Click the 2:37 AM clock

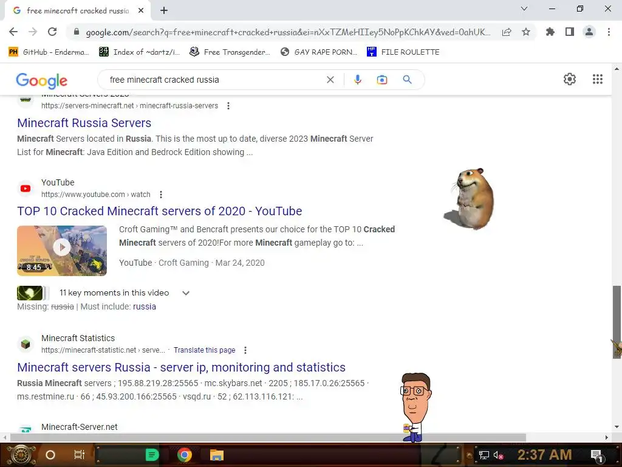click(x=545, y=455)
